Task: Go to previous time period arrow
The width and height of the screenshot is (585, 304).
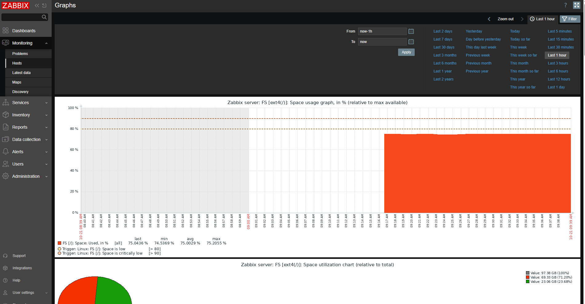Action: click(x=489, y=19)
